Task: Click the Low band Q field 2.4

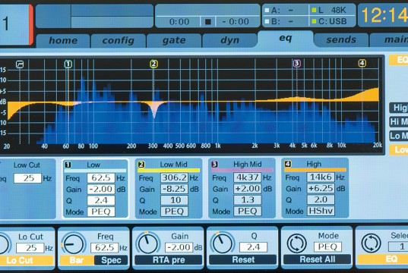Action: pyautogui.click(x=101, y=200)
